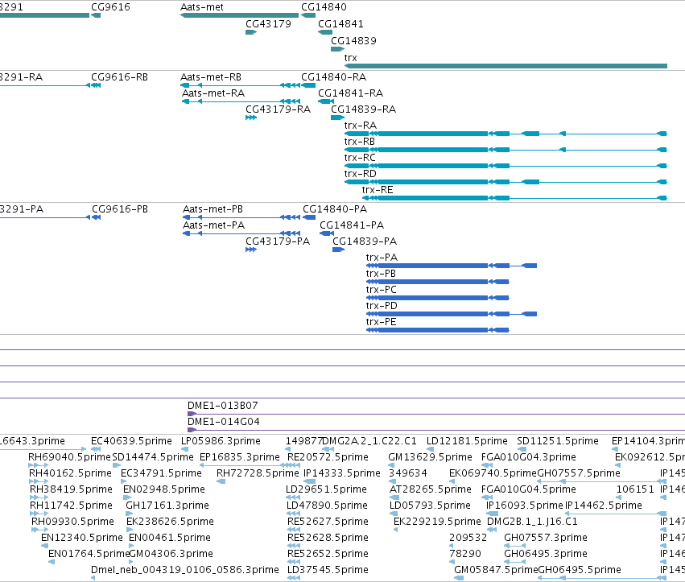685x582 pixels.
Task: Select the Aats-met-PA protein label
Action: pyautogui.click(x=213, y=226)
